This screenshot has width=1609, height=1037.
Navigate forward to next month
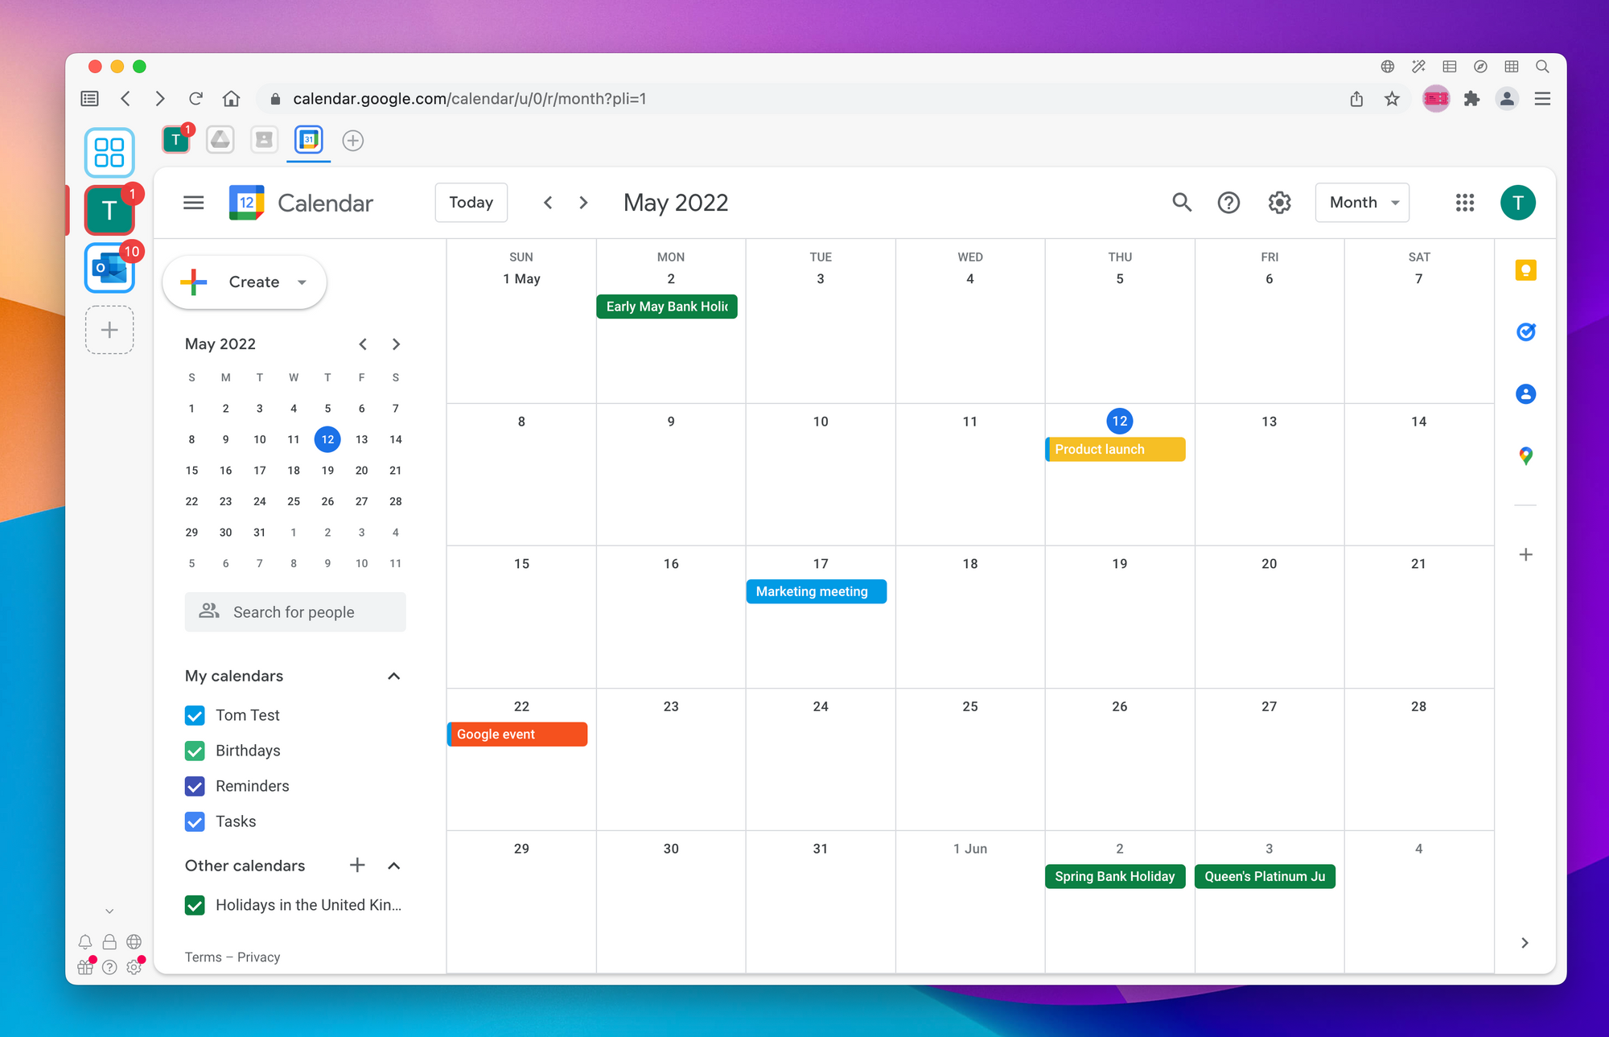coord(584,202)
